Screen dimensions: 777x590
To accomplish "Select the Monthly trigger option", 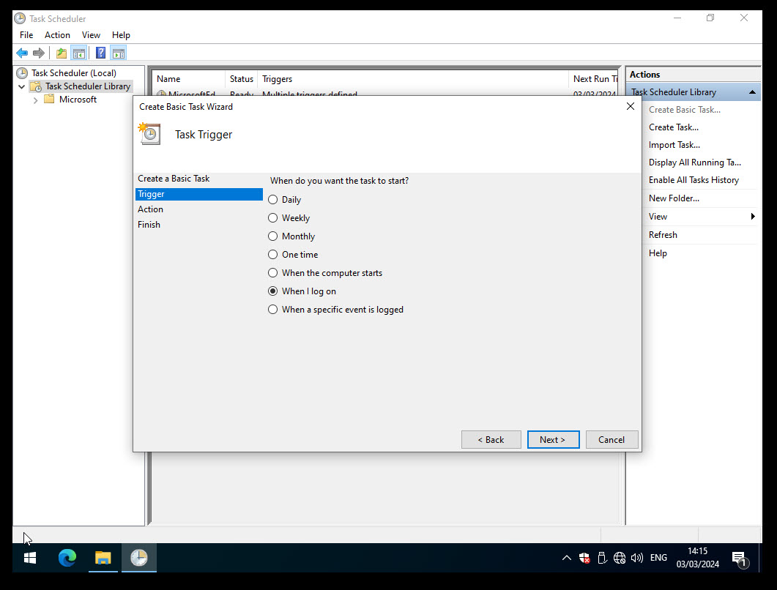I will [x=272, y=236].
